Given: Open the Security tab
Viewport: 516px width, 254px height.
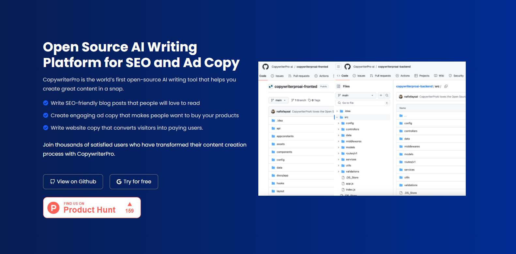Looking at the screenshot, I should coord(456,76).
